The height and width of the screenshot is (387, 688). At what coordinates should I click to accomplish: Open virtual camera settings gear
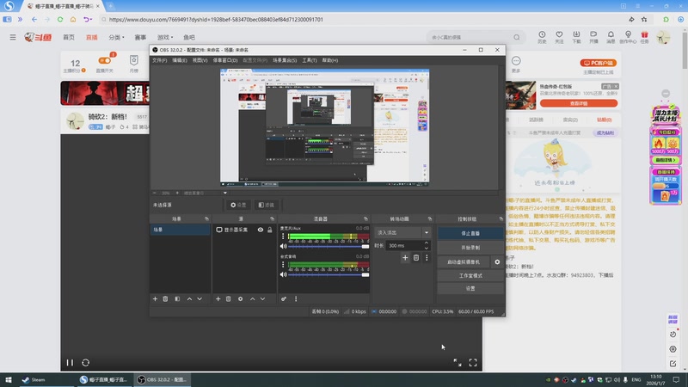click(x=497, y=261)
